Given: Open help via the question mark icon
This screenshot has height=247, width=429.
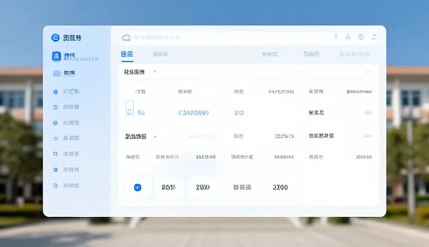Looking at the screenshot, I should [x=336, y=37].
